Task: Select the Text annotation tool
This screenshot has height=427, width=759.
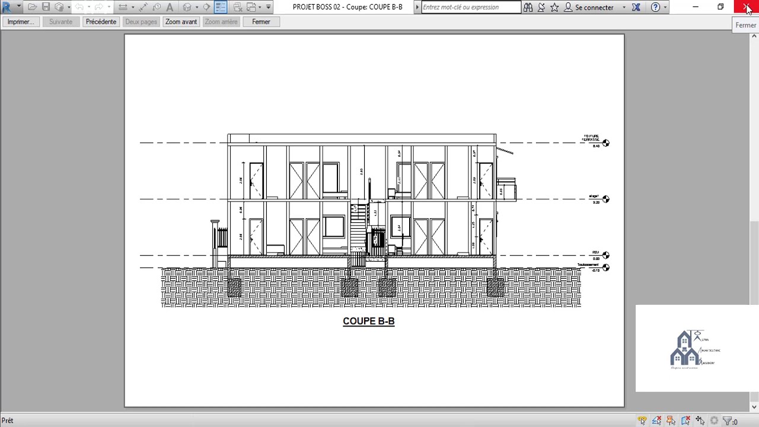Action: pyautogui.click(x=170, y=7)
